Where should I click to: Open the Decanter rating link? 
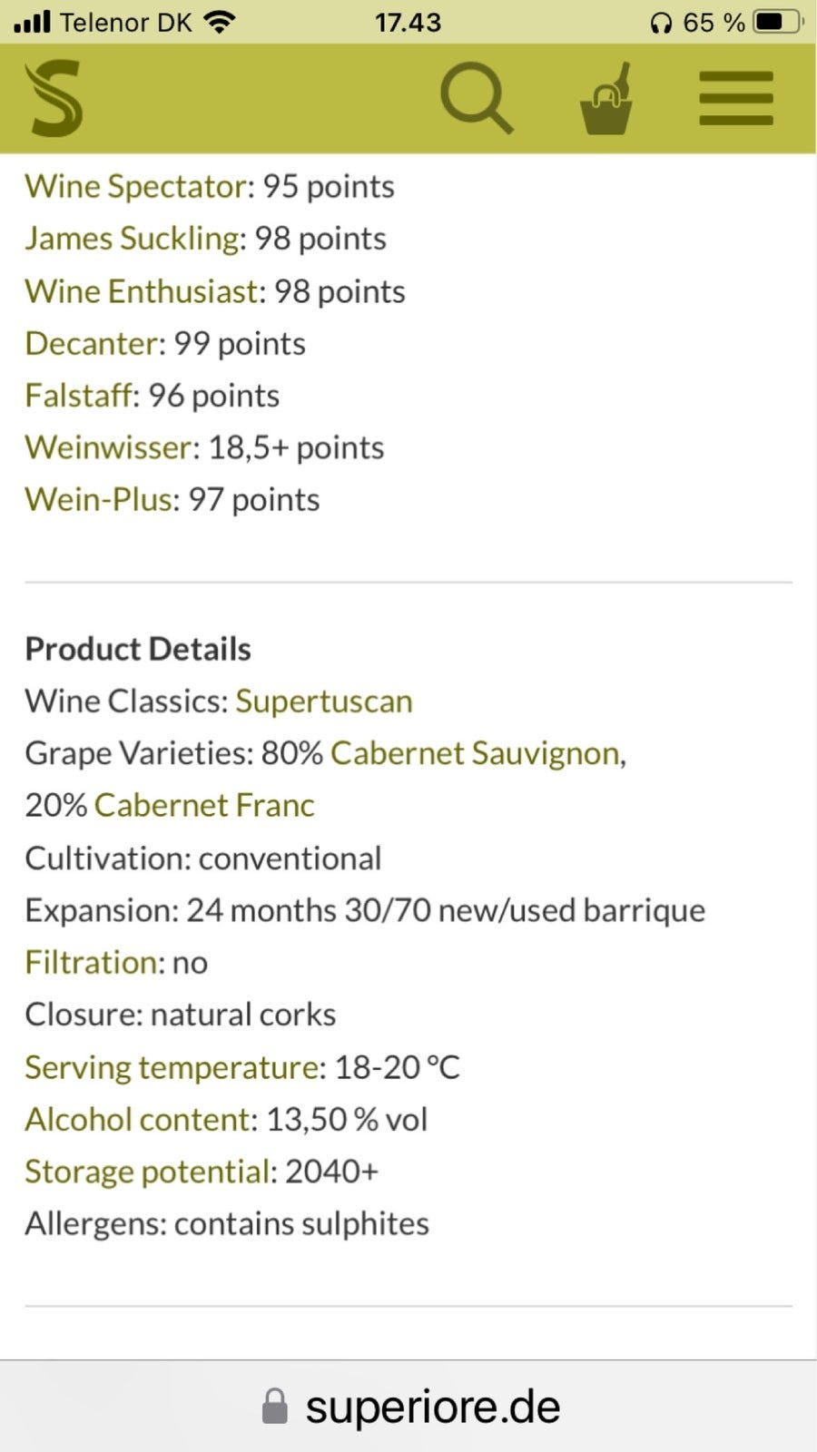(92, 343)
